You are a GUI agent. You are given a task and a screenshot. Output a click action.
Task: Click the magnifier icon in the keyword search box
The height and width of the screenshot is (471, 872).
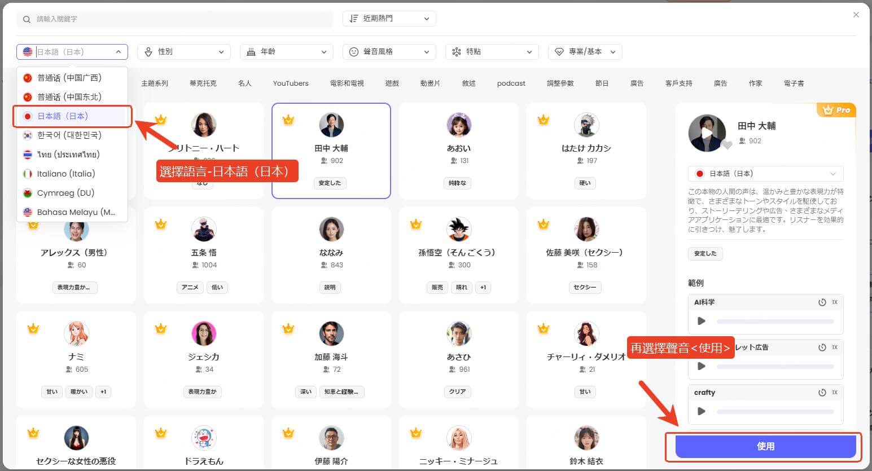click(x=27, y=19)
